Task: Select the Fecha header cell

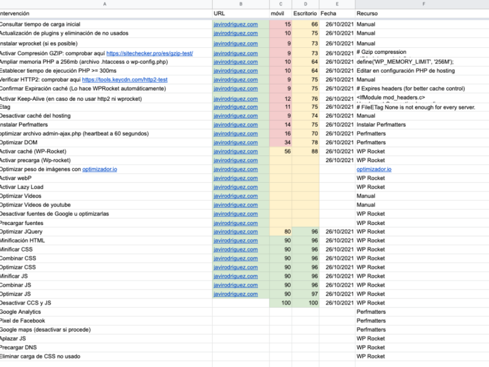Action: click(x=337, y=13)
